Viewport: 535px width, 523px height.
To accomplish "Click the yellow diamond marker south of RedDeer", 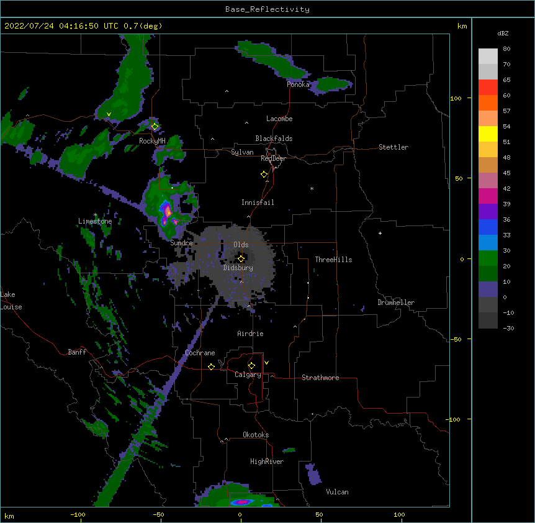I will (x=264, y=175).
